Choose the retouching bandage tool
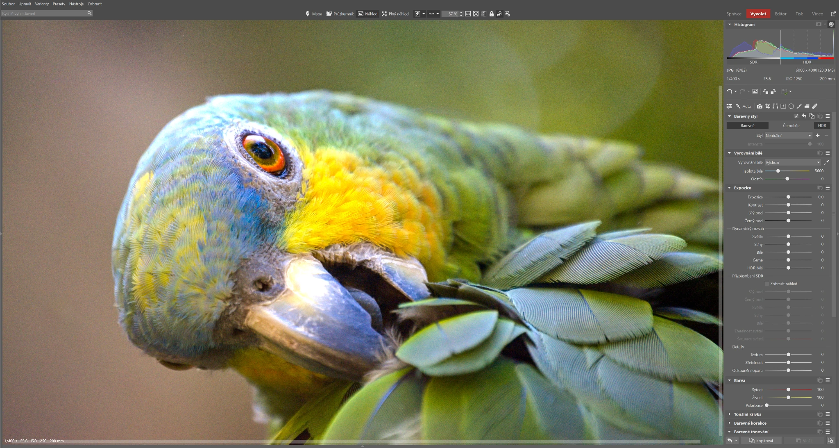The width and height of the screenshot is (839, 448). coord(815,106)
